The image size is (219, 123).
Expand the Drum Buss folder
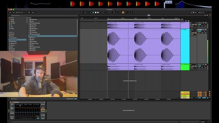(x=29, y=42)
